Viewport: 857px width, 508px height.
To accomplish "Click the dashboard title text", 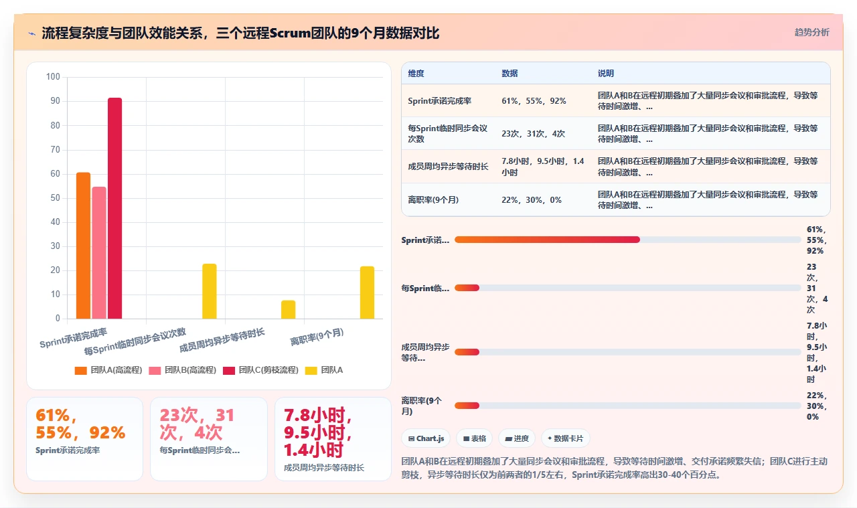I will pos(240,33).
